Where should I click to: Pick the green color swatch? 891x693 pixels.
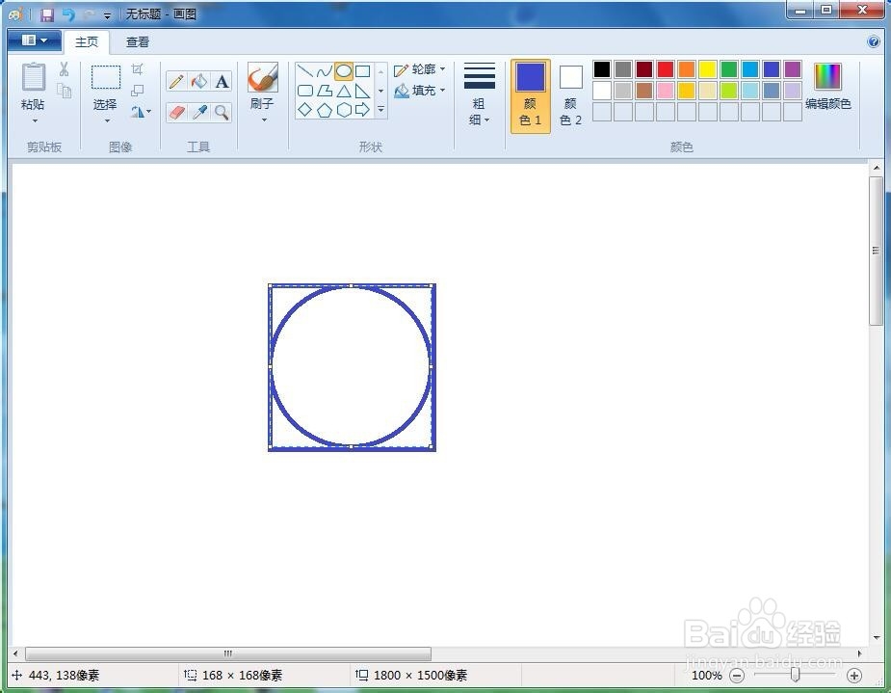click(729, 69)
